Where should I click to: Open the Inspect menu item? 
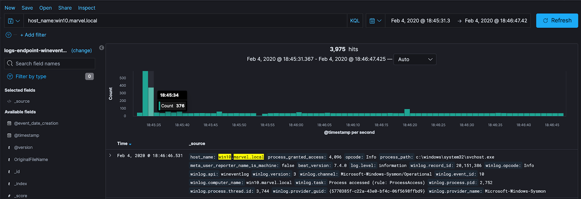click(87, 8)
